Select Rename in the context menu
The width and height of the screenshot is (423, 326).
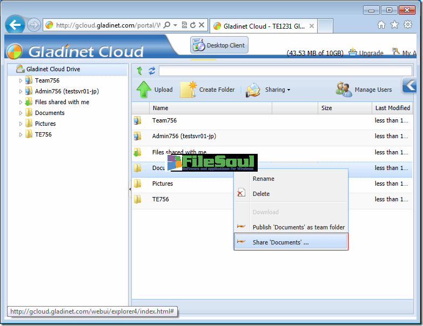click(264, 179)
